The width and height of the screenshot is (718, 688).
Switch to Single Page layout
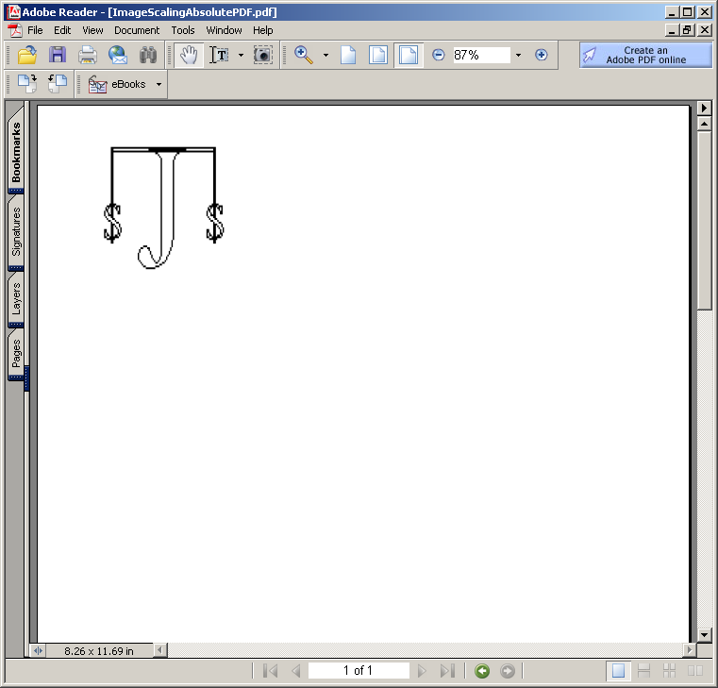(x=619, y=671)
